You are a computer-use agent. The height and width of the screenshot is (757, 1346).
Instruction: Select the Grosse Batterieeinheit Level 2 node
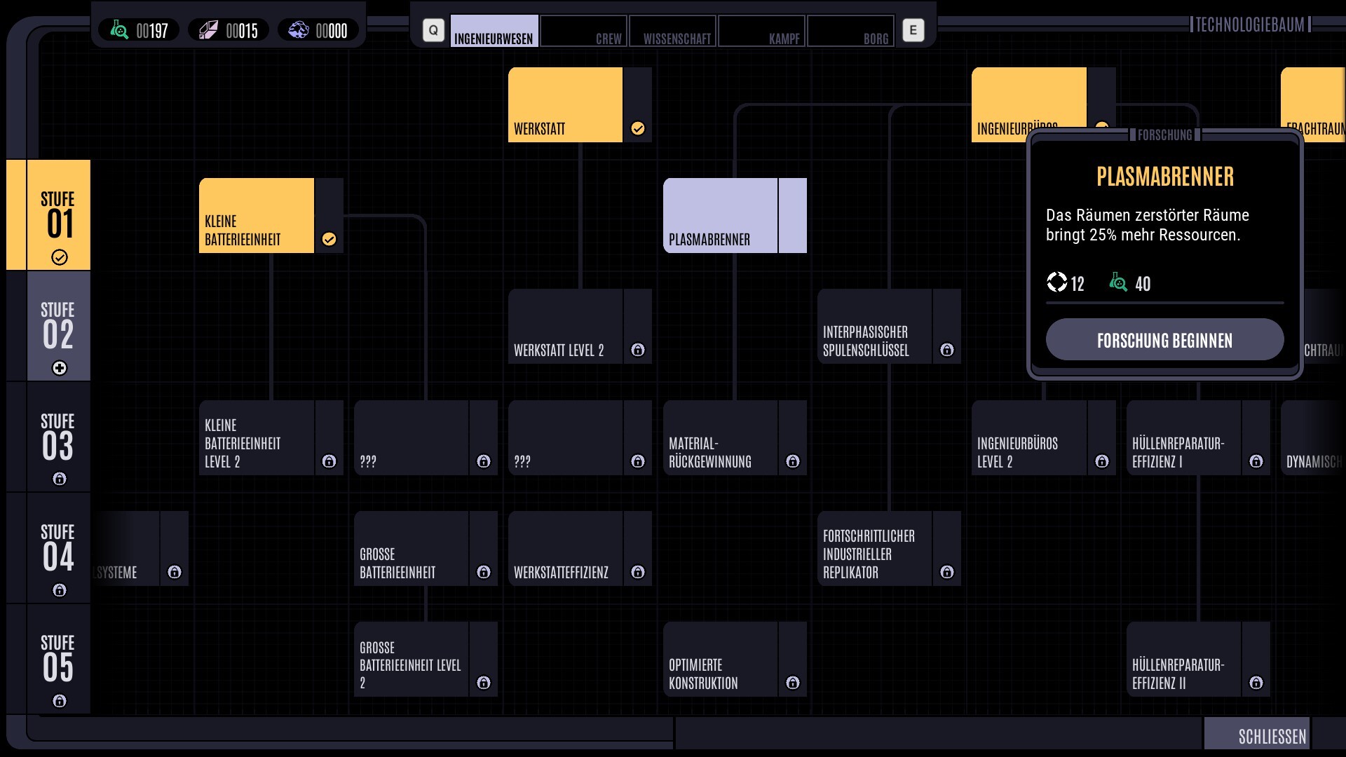click(x=426, y=660)
